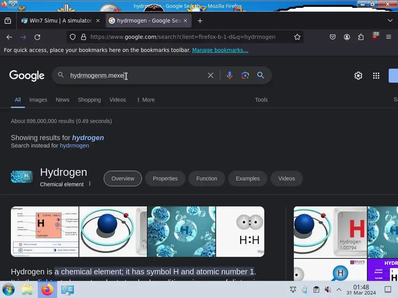Select the Examples chip

click(x=248, y=178)
